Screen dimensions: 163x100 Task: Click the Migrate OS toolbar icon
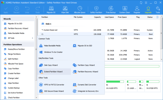point(51,10)
